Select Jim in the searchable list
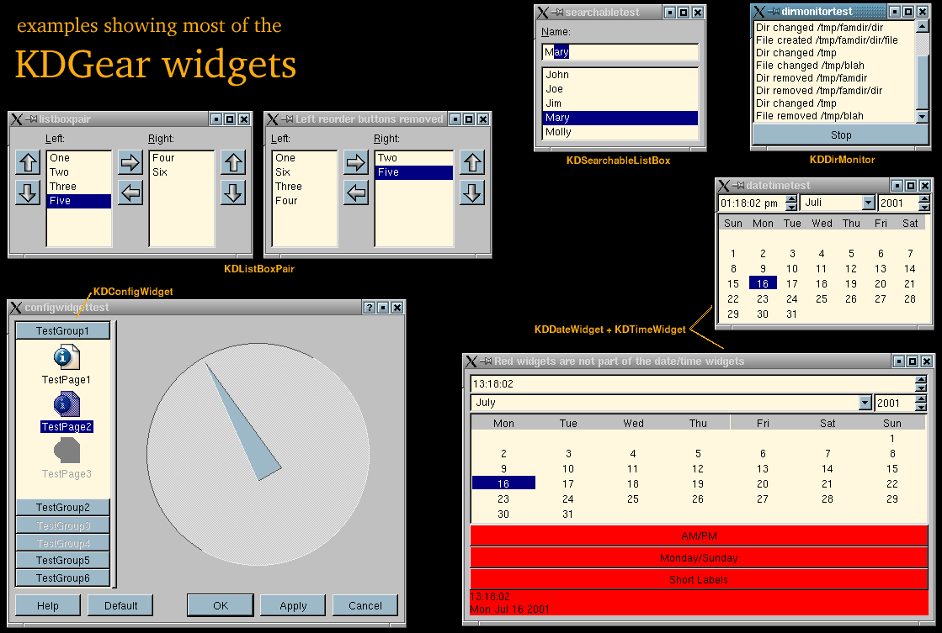Viewport: 942px width, 633px height. click(620, 103)
